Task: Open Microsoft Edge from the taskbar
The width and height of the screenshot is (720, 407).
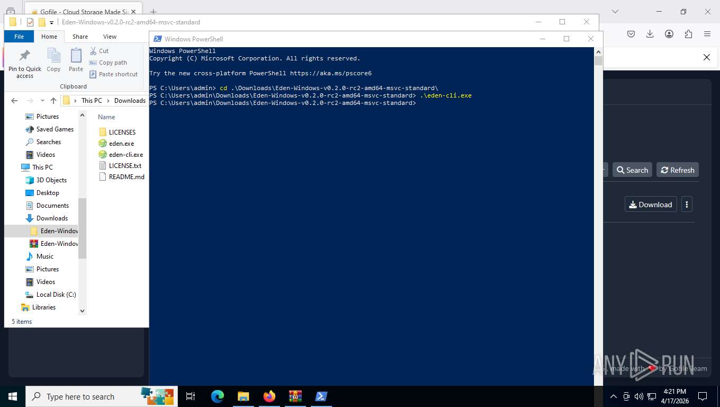Action: point(217,396)
